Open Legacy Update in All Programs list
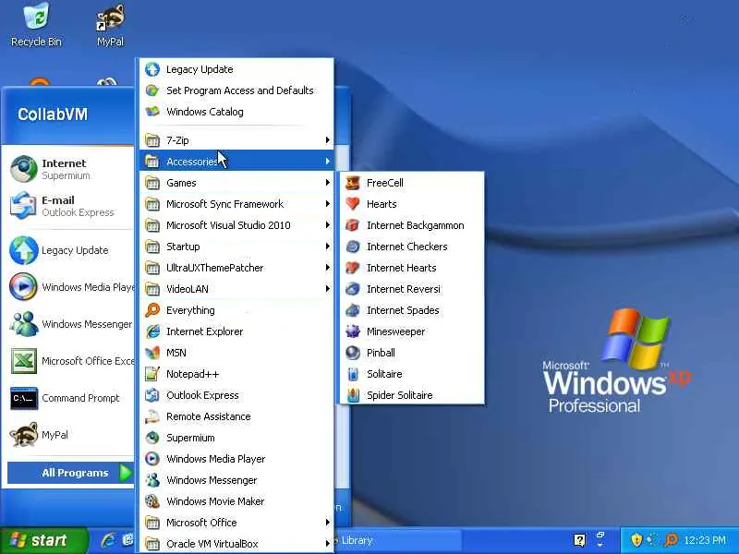The height and width of the screenshot is (554, 739). (236, 69)
